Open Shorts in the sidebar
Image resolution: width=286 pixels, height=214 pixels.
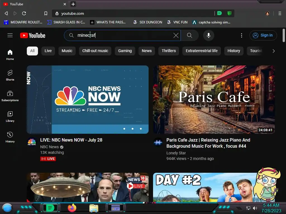[x=10, y=75]
